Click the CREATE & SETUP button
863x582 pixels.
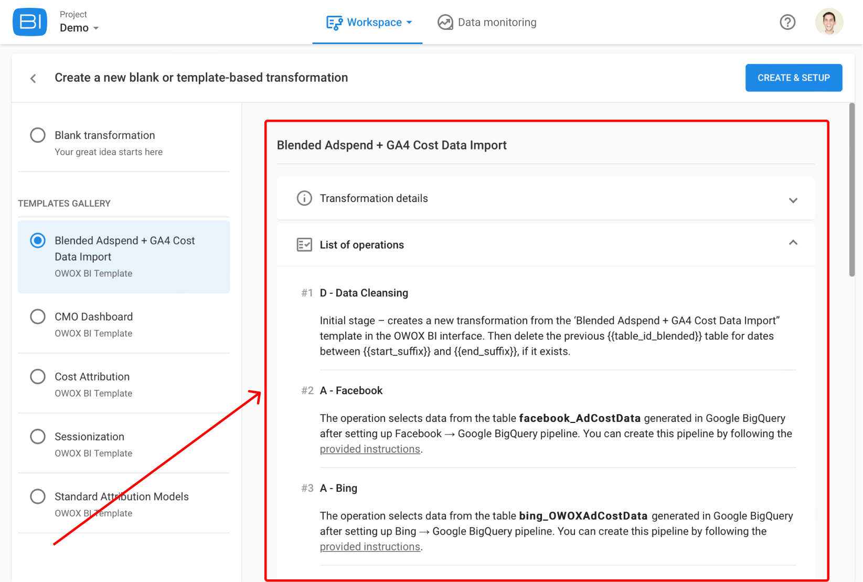tap(794, 78)
